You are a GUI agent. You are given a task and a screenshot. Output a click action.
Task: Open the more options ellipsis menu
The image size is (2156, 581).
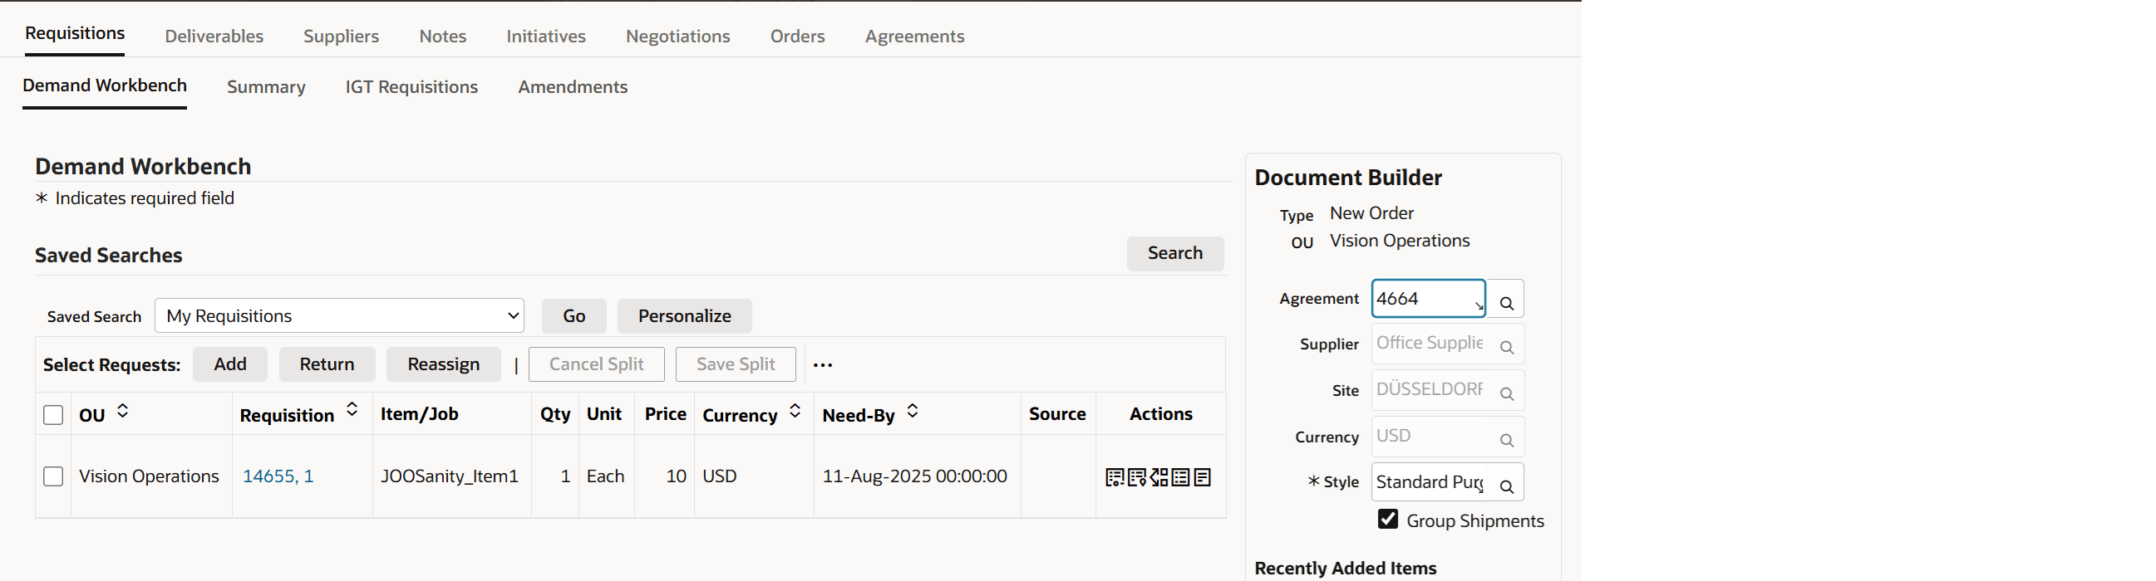pyautogui.click(x=822, y=365)
